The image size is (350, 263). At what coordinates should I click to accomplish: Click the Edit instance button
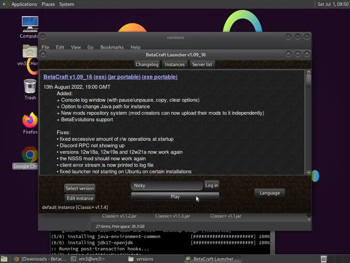[x=80, y=198]
